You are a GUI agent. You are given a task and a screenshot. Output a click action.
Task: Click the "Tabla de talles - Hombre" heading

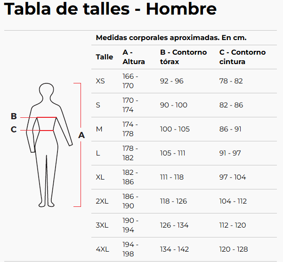click(110, 9)
